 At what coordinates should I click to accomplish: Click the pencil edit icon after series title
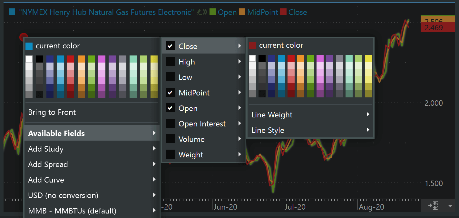(x=200, y=12)
